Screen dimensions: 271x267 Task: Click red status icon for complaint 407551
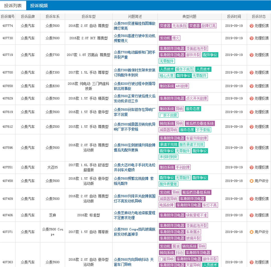pos(251,167)
